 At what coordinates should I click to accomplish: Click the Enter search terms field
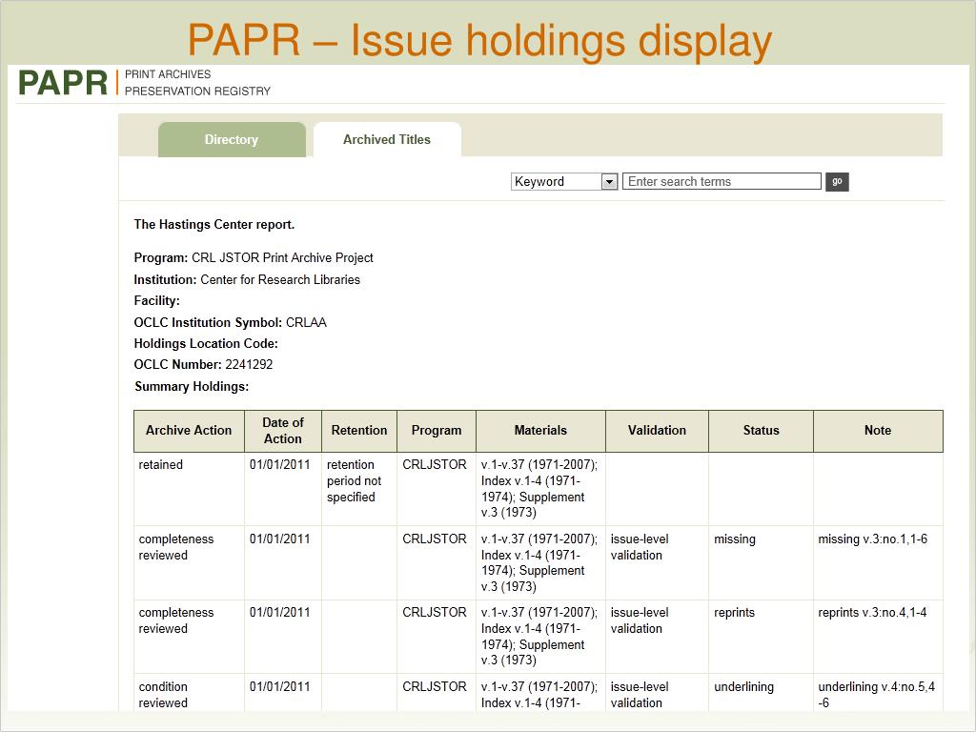coord(722,181)
